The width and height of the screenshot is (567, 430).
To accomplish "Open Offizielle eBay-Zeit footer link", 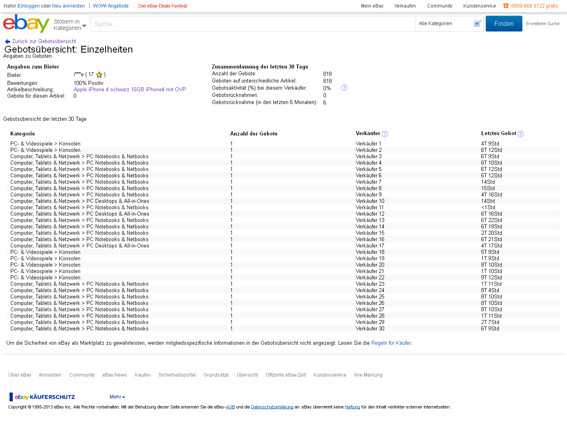I will tap(286, 375).
